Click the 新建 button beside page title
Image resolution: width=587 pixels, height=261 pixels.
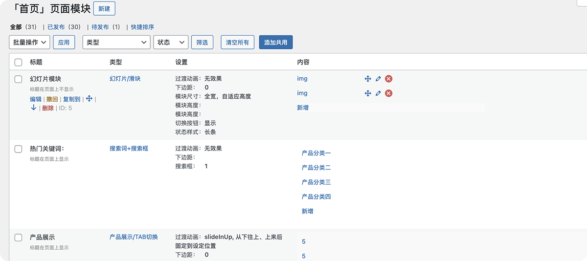tap(104, 9)
